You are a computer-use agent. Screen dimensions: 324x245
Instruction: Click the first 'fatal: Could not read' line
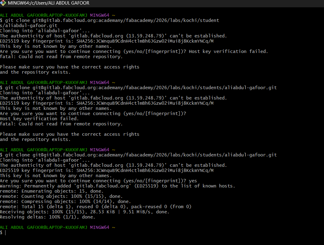[x=61, y=57]
